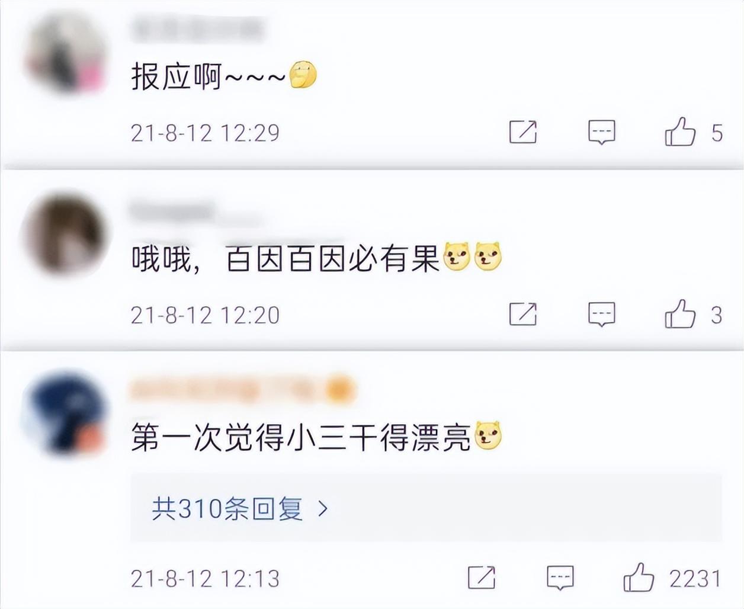Open reply box for 百因必有果 comment

tap(601, 315)
